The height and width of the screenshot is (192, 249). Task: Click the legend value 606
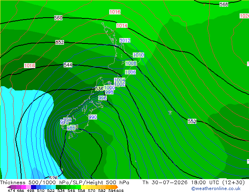pyautogui.click(x=120, y=190)
